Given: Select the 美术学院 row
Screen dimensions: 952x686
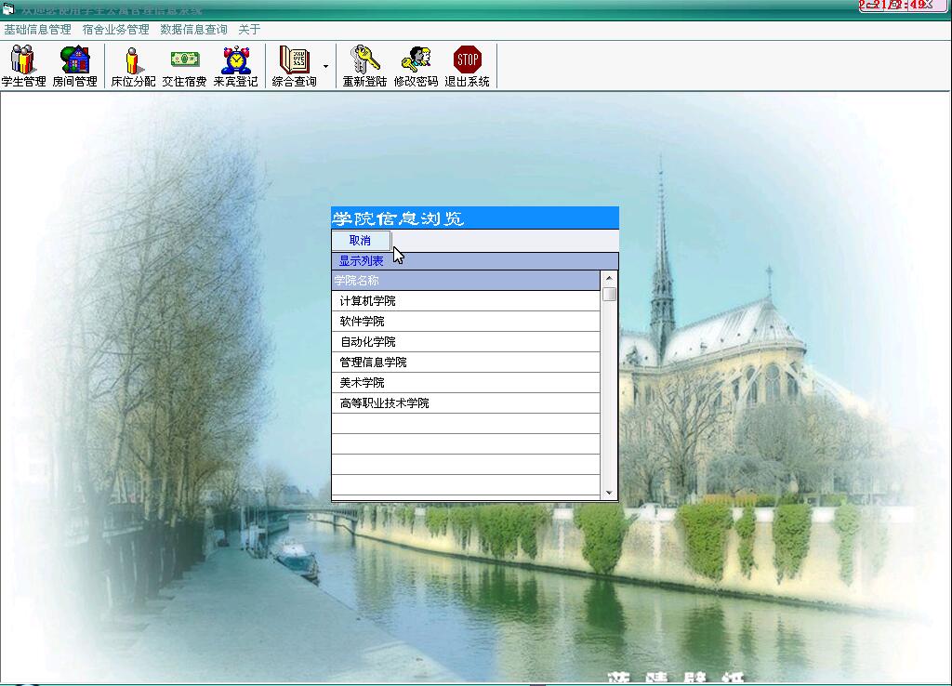Looking at the screenshot, I should [466, 382].
